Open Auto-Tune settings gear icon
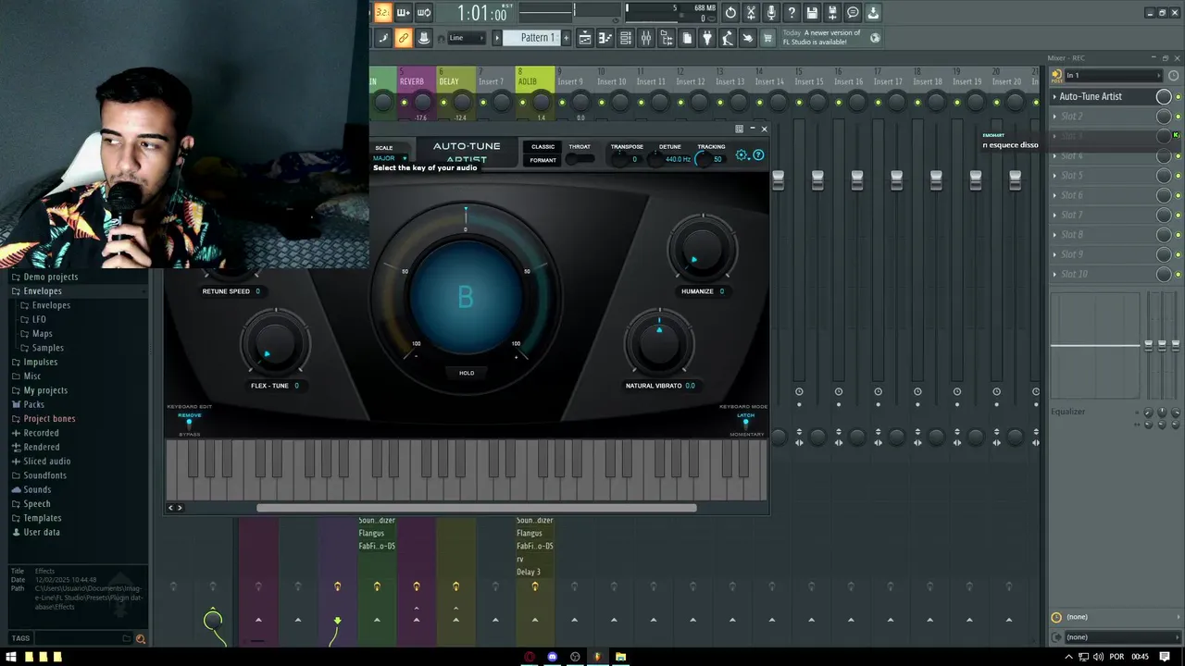Viewport: 1185px width, 666px height. pos(742,155)
